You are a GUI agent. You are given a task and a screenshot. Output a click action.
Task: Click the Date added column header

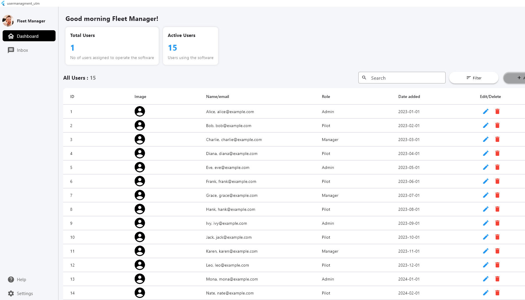pyautogui.click(x=409, y=97)
